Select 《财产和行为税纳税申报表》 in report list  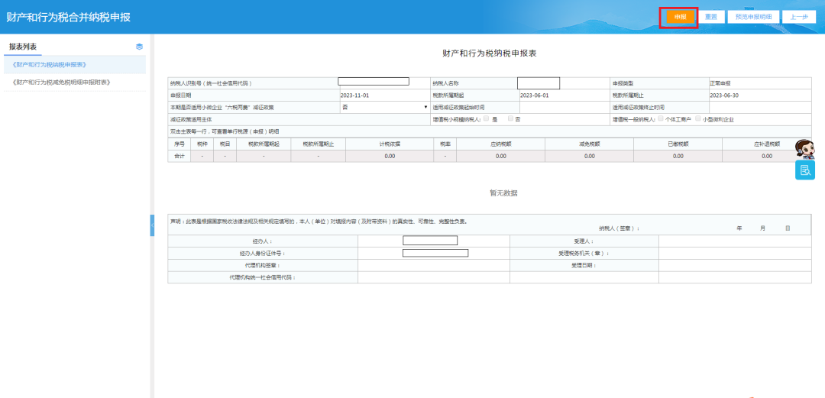[50, 65]
